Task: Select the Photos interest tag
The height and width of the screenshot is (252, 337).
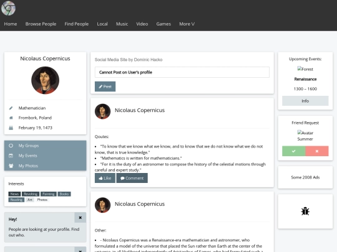Action: (x=42, y=200)
